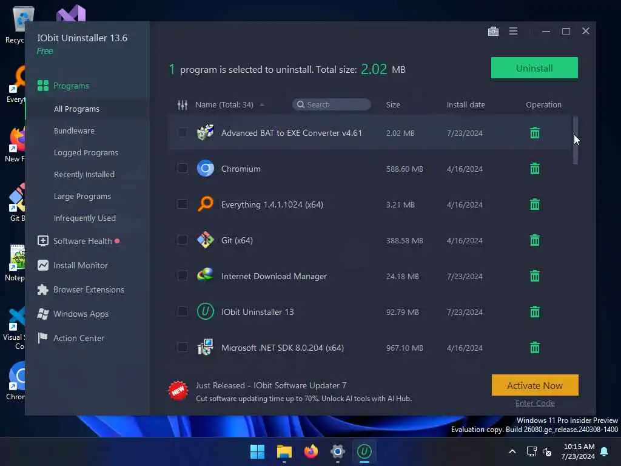The width and height of the screenshot is (621, 466).
Task: Check the Everything 1.4.1.1024 checkbox
Action: click(x=182, y=204)
